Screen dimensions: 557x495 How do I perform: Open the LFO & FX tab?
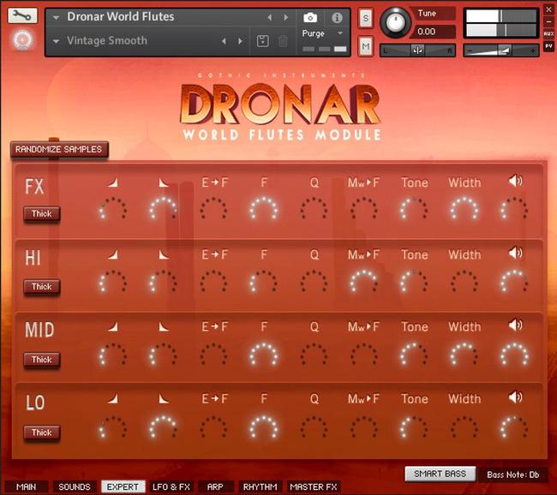(171, 486)
